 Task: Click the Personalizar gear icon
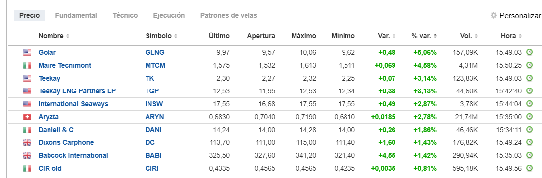click(x=493, y=15)
